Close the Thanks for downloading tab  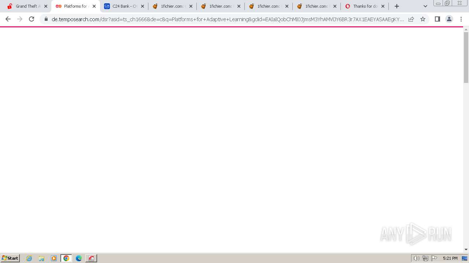point(383,6)
